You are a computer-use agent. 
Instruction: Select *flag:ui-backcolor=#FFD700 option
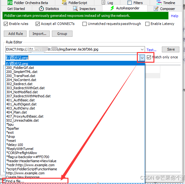[75, 157]
